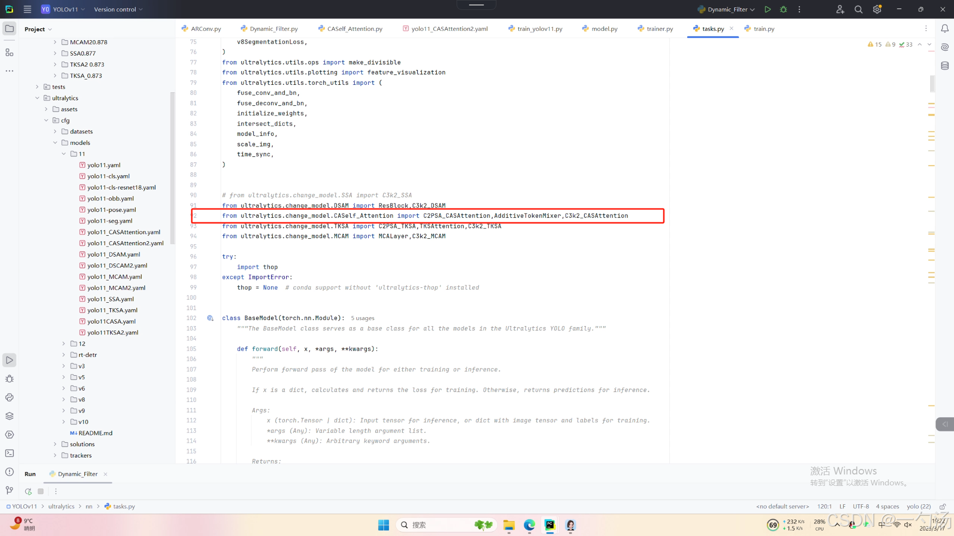The height and width of the screenshot is (536, 954).
Task: Toggle read-only lock icon in status bar
Action: (x=942, y=506)
